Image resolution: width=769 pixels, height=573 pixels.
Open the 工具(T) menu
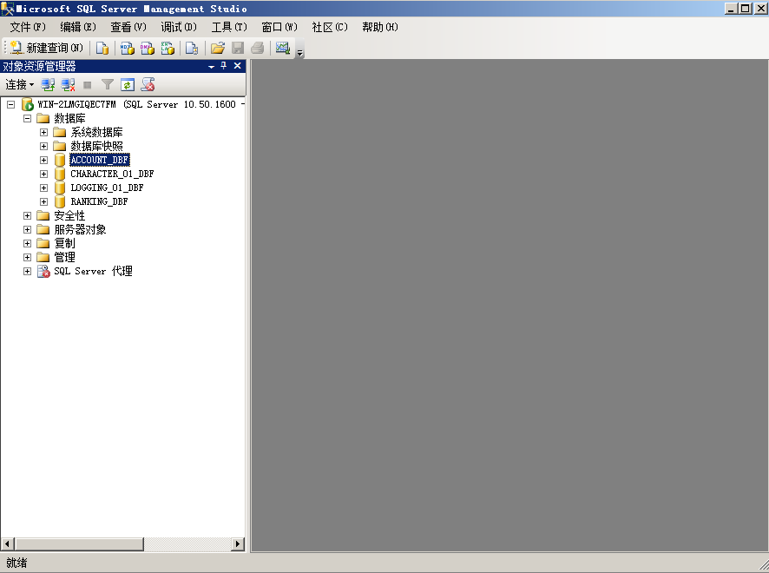coord(229,27)
